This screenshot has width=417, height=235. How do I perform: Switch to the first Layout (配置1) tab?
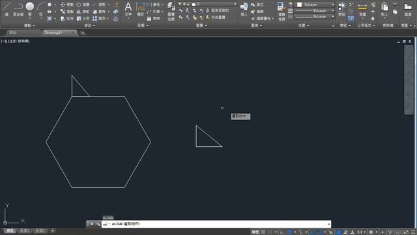[24, 230]
